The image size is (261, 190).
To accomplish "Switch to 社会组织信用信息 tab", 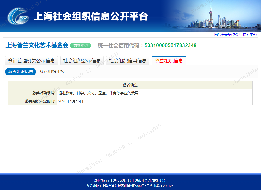I will pos(128,61).
